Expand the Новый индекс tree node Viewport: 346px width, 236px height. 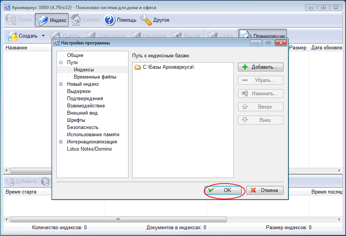[61, 84]
